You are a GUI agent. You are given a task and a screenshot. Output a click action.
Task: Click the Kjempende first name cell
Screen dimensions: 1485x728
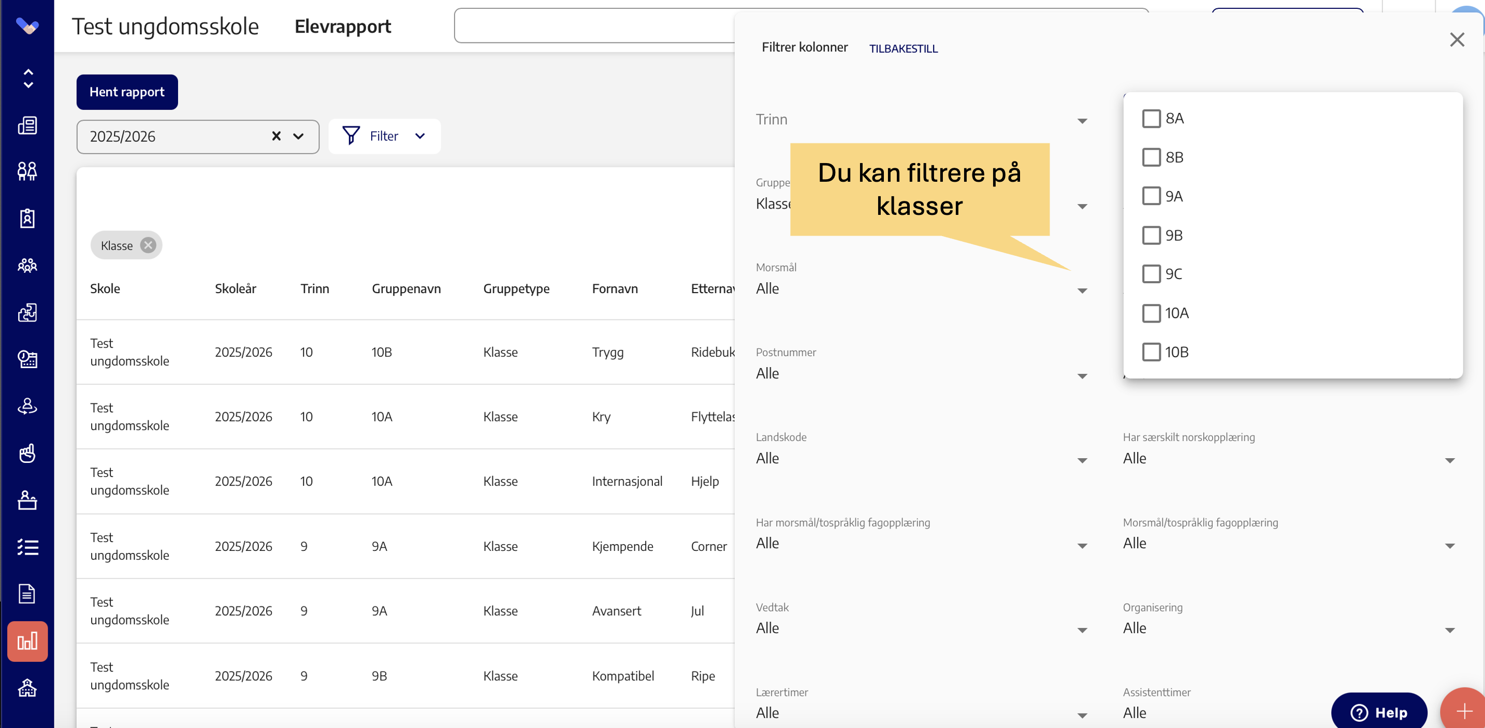(x=622, y=546)
